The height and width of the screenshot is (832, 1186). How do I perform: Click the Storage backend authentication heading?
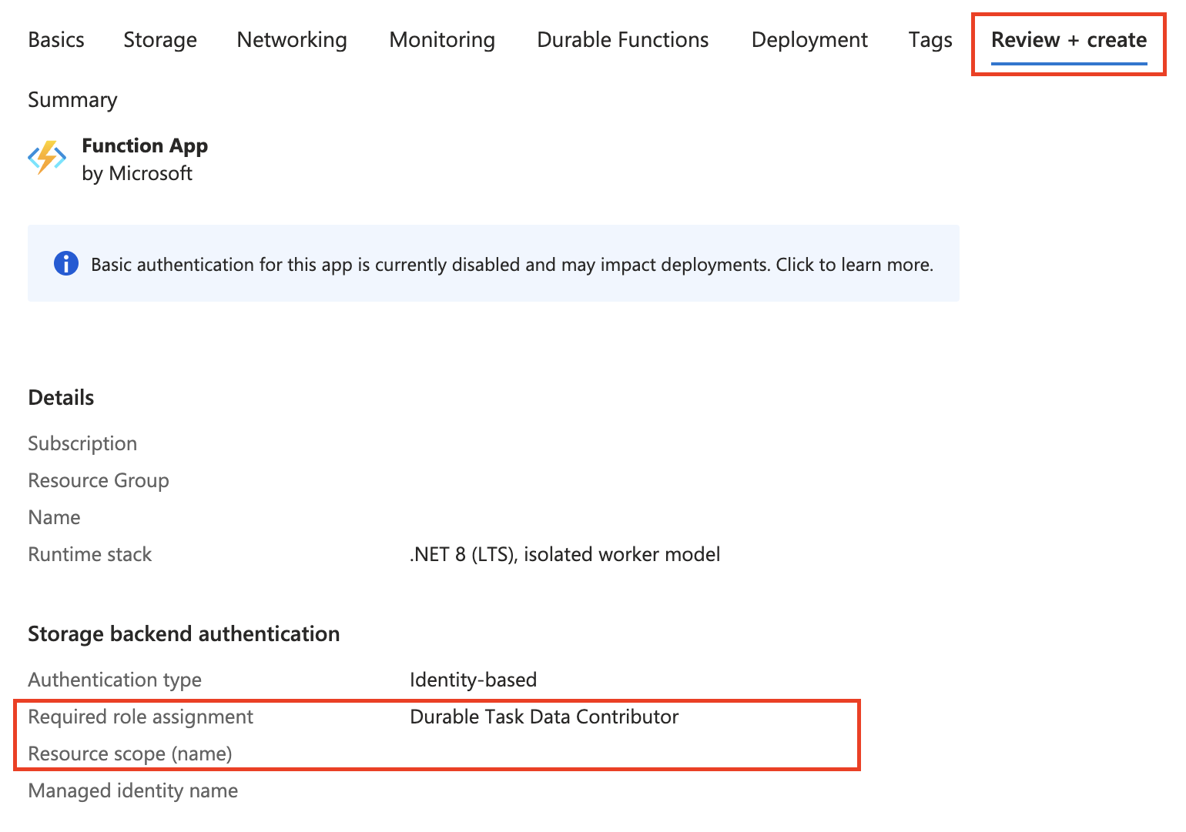tap(183, 633)
